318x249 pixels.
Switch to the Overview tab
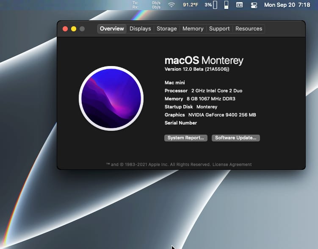point(112,29)
